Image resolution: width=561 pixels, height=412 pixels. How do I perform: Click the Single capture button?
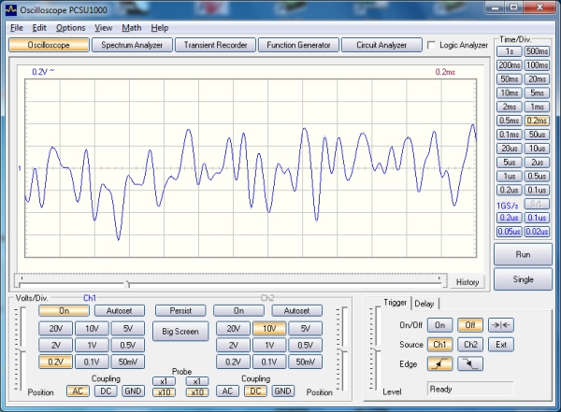click(x=523, y=278)
